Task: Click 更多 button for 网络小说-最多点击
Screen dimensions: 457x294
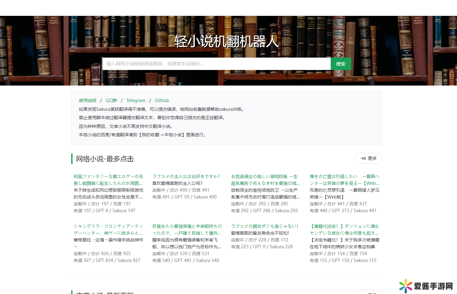Action: pos(368,158)
